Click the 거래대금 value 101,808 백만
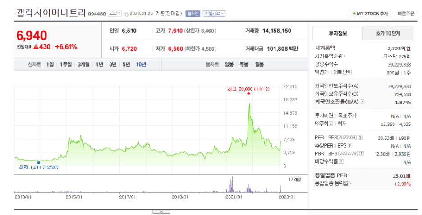This screenshot has height=215, width=422. click(x=283, y=49)
